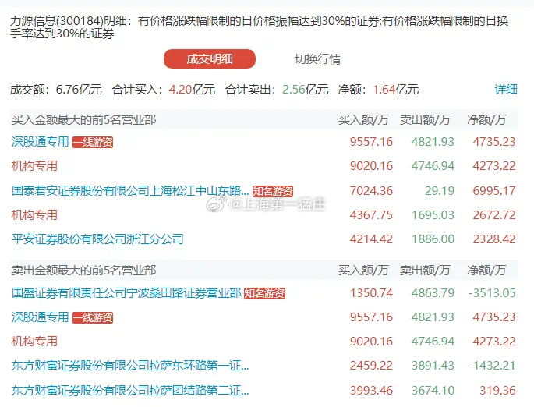Open 深股通专用 in the top-5 sell section
The height and width of the screenshot is (407, 534).
pyautogui.click(x=41, y=317)
